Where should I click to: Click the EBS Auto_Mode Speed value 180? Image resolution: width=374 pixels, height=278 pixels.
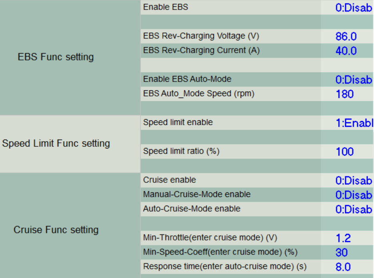344,94
